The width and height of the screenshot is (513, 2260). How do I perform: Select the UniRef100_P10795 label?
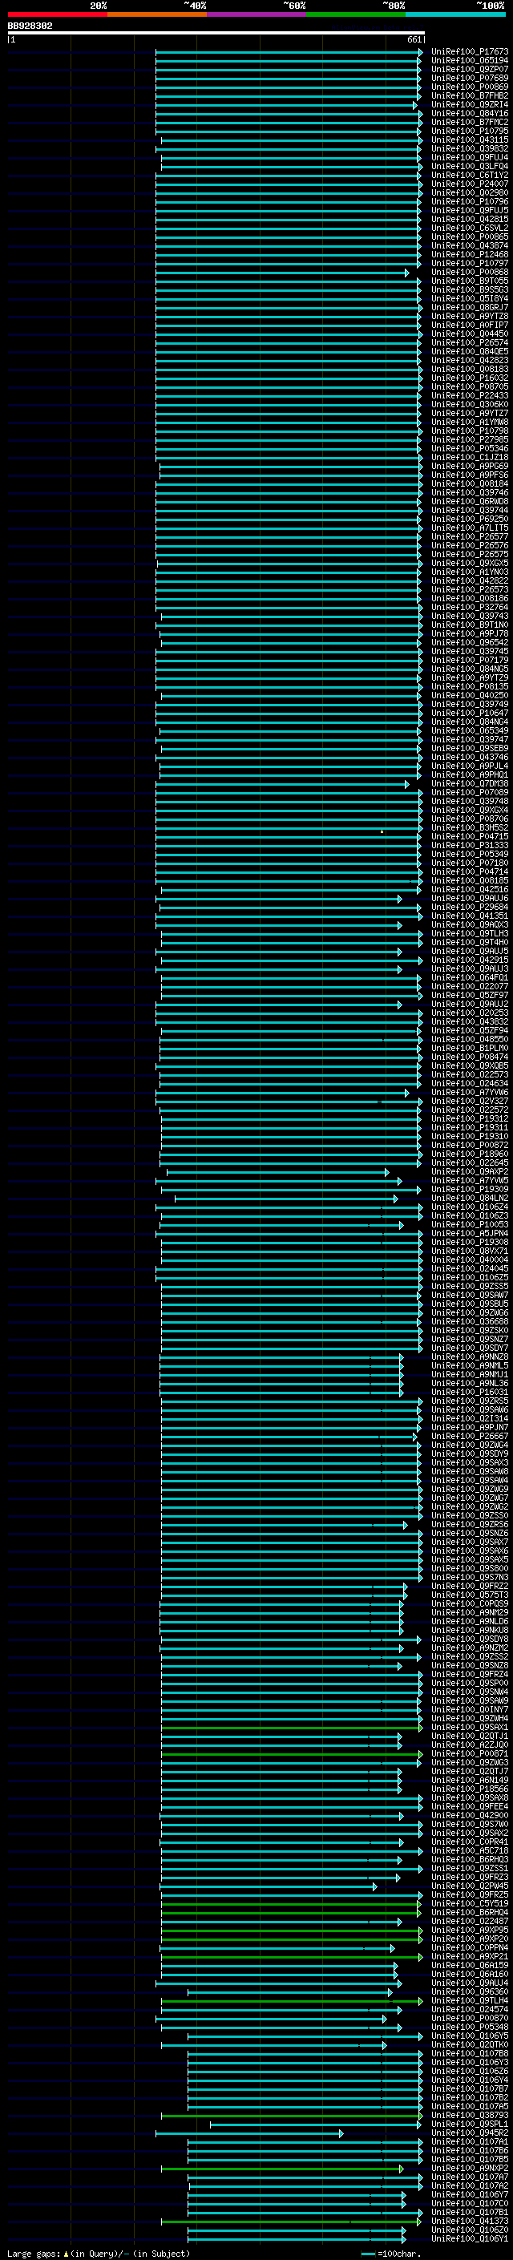[x=470, y=131]
